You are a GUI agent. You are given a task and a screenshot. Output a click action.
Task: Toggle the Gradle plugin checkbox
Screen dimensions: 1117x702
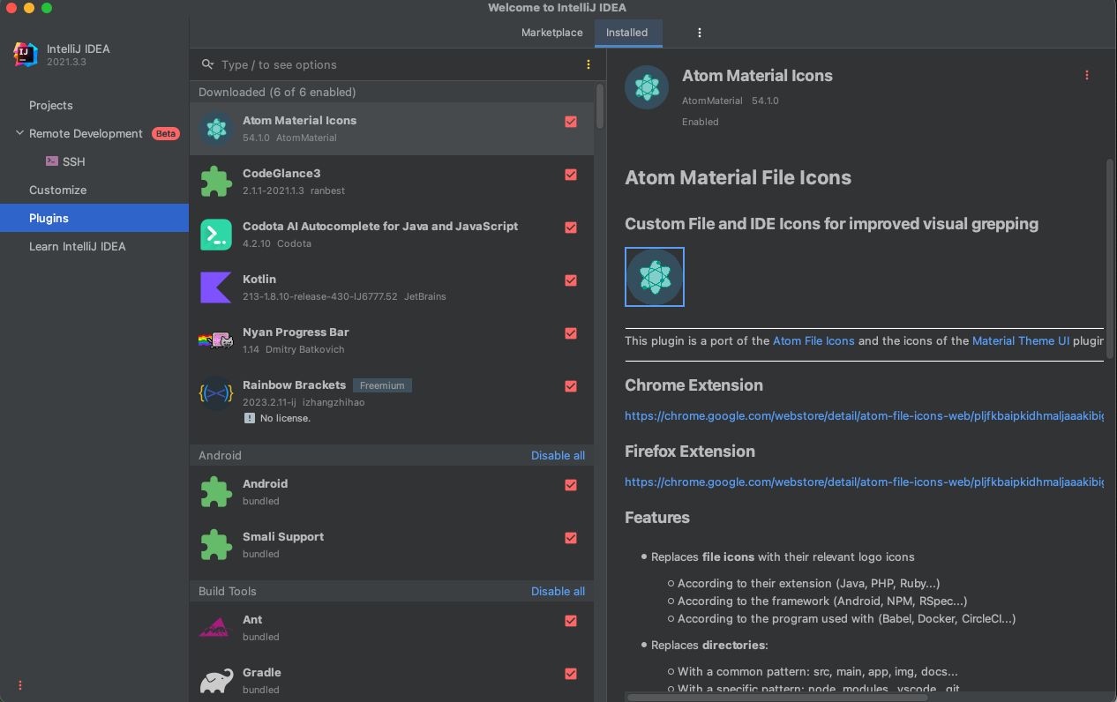tap(571, 674)
